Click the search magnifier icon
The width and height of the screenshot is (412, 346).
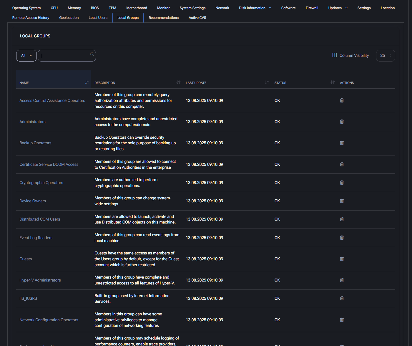pos(92,54)
